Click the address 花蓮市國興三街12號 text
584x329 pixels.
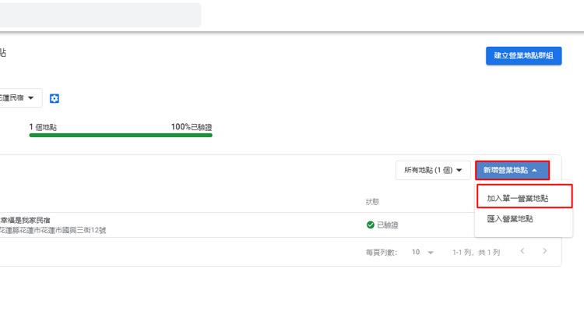(52, 230)
